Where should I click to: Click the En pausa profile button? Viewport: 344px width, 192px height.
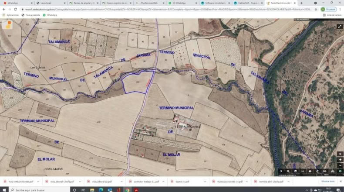click(x=328, y=10)
